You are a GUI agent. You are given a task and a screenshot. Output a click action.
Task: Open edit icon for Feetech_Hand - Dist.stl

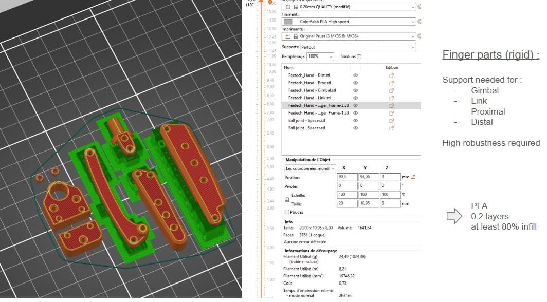(391, 75)
